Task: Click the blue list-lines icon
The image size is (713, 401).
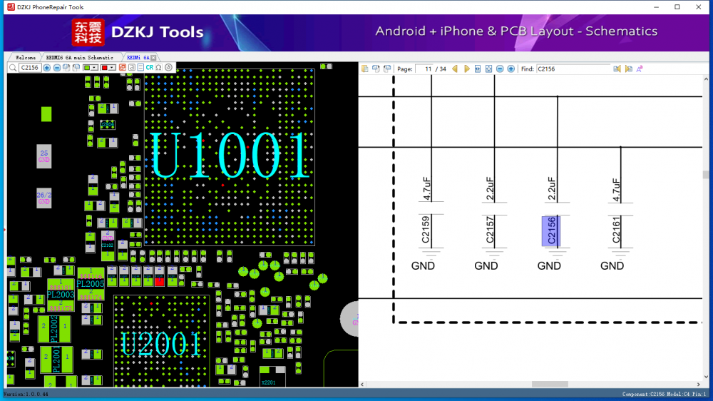Action: point(140,68)
